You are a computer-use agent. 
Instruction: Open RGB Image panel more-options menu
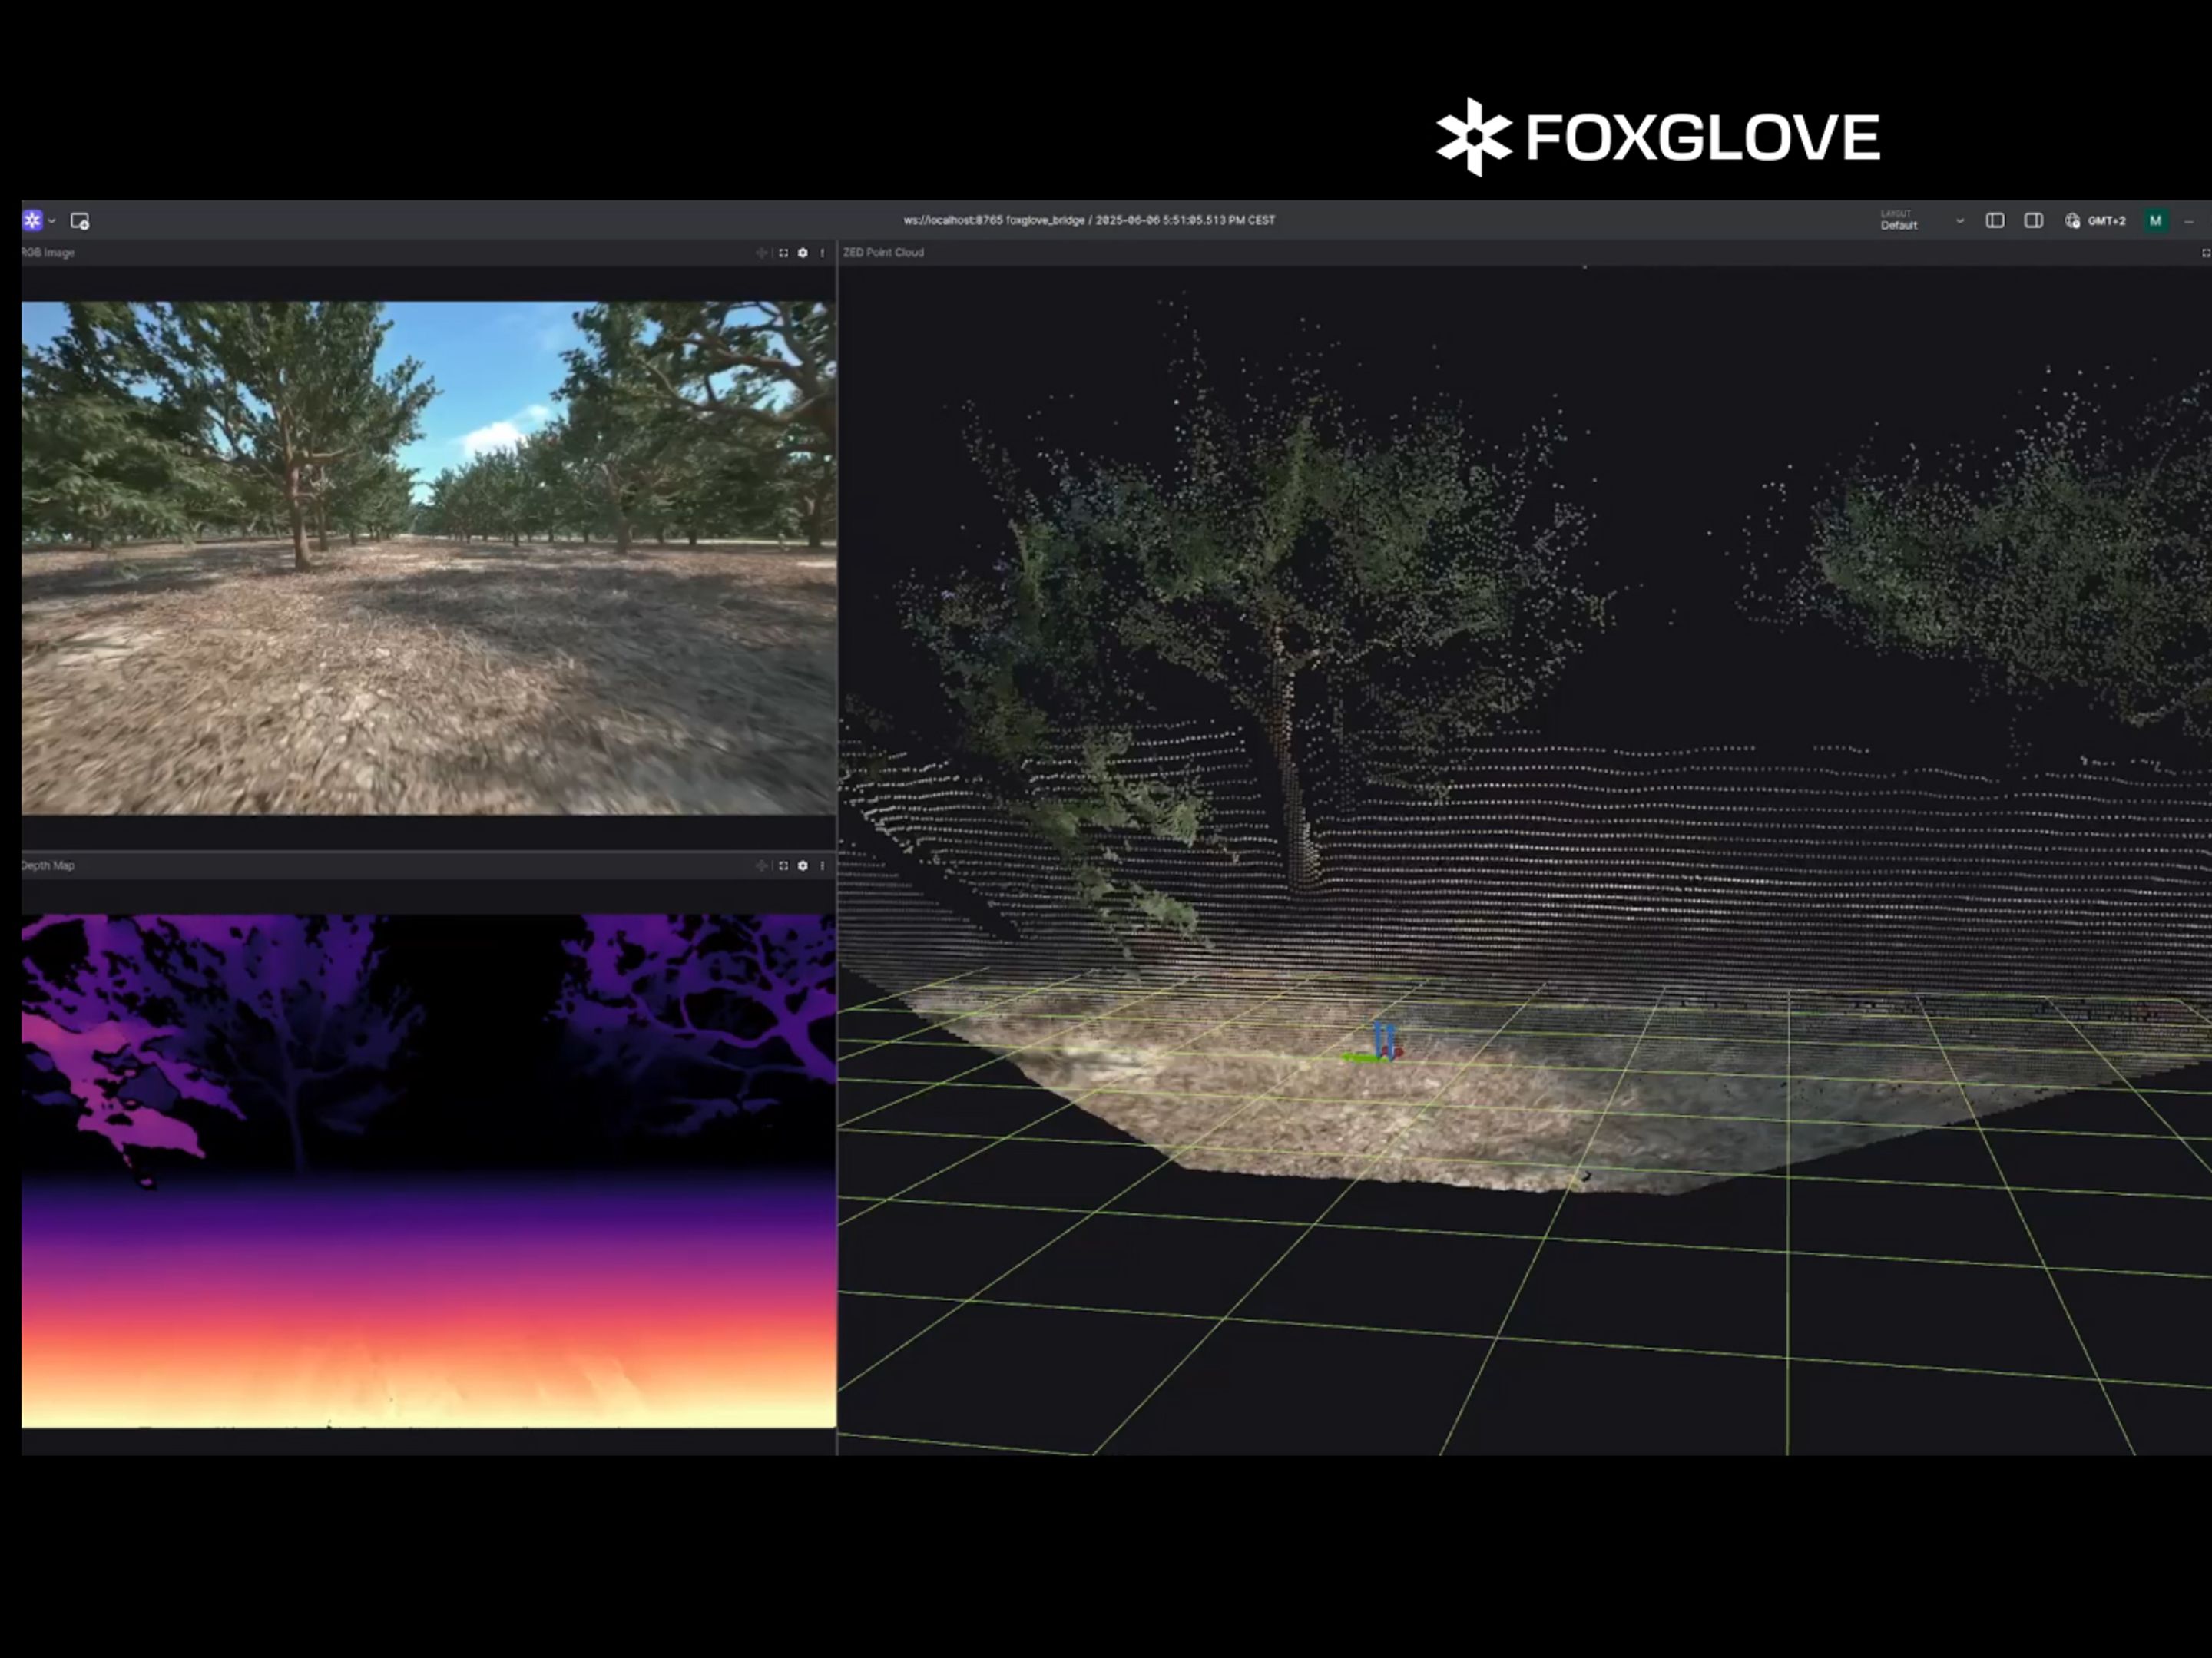pos(822,253)
